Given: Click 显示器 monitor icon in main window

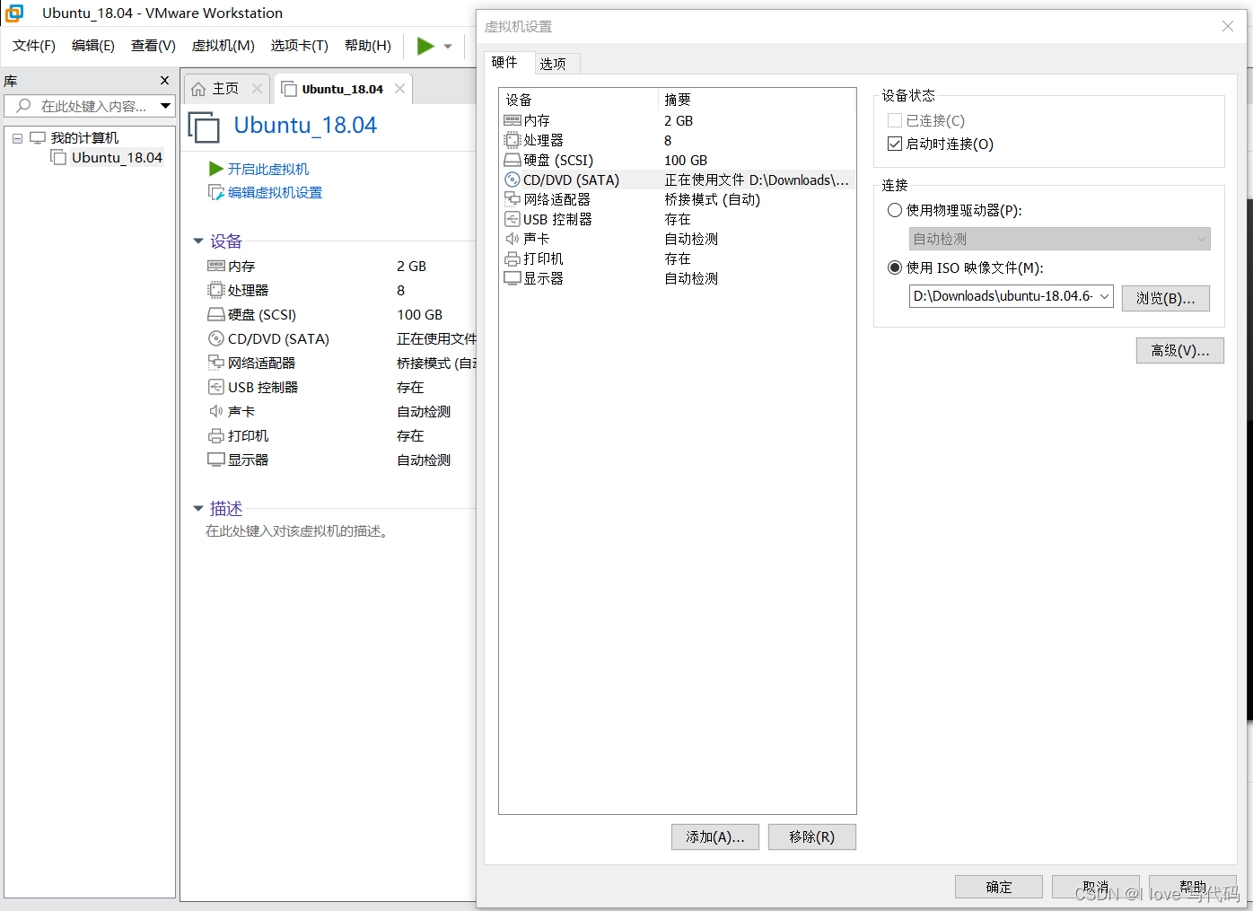Looking at the screenshot, I should click(215, 460).
